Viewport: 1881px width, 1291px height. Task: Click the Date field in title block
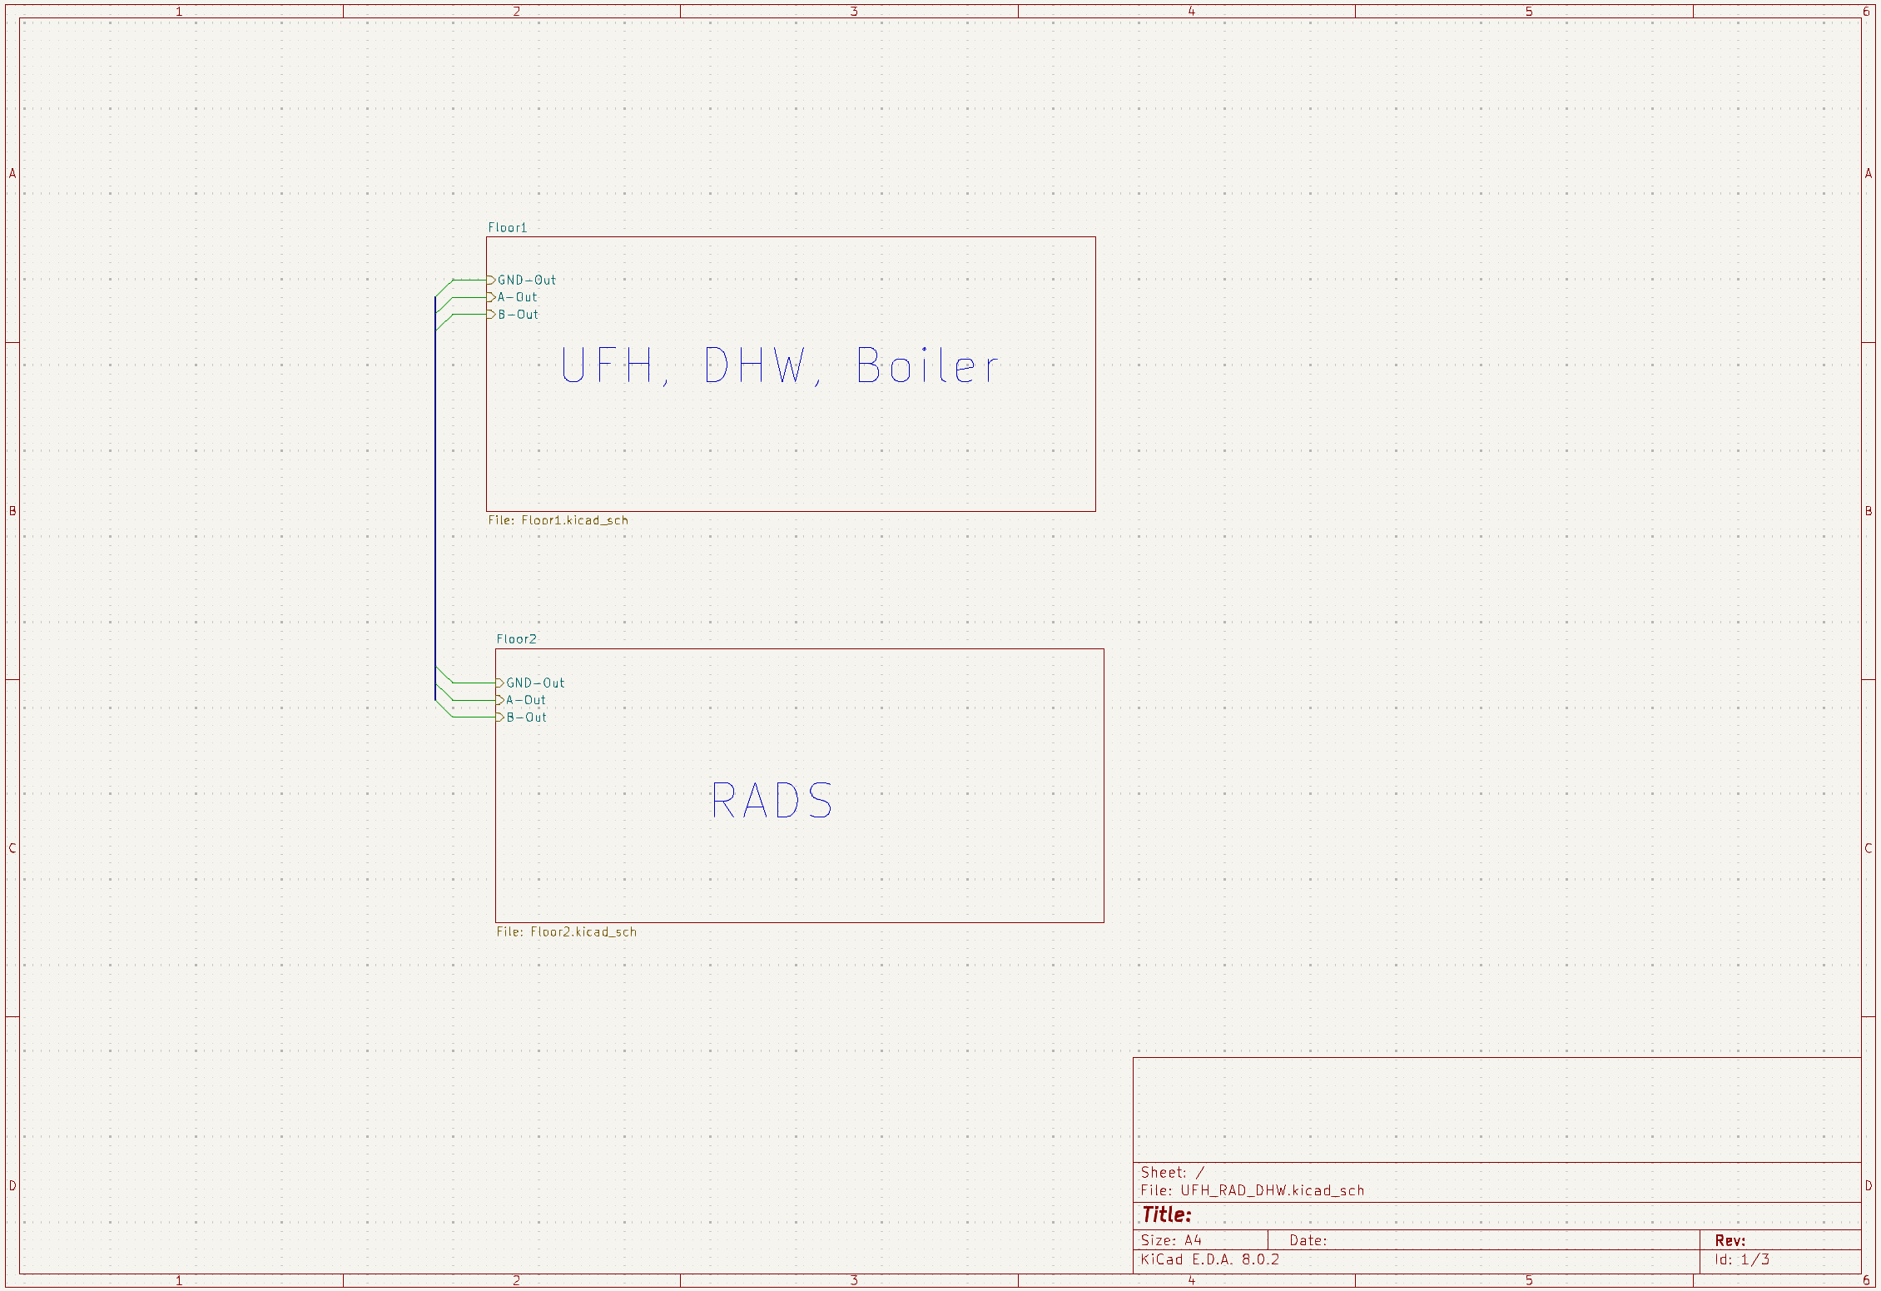click(1308, 1240)
